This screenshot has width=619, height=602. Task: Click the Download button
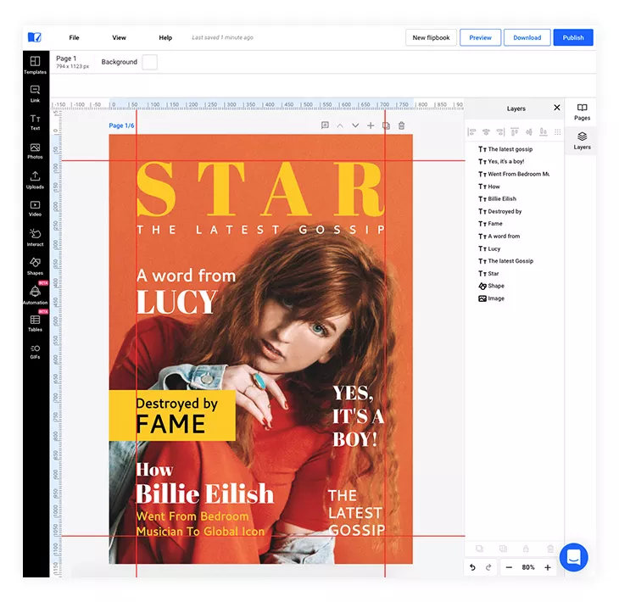tap(527, 37)
